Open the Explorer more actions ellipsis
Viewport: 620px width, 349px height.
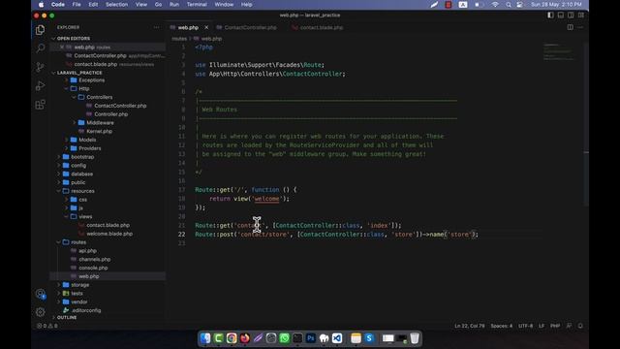(x=156, y=27)
